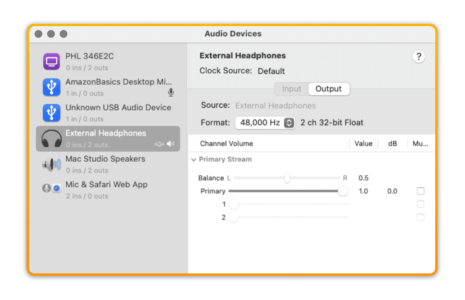Viewport: 465px width, 300px height.
Task: Click the Mic & Safari Web App icon
Action: (x=51, y=189)
